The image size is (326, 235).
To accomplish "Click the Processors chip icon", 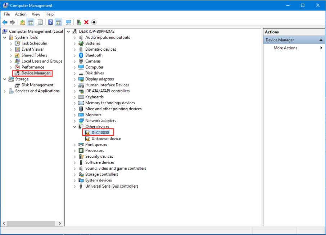I will click(x=81, y=151).
